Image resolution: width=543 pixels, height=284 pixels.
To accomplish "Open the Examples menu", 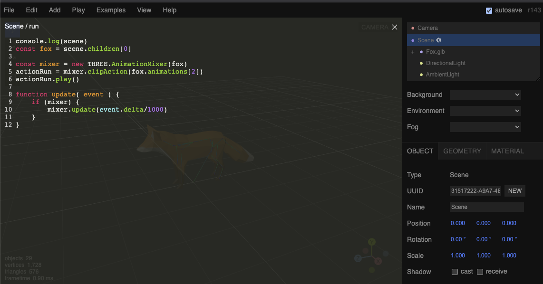I will [x=111, y=10].
